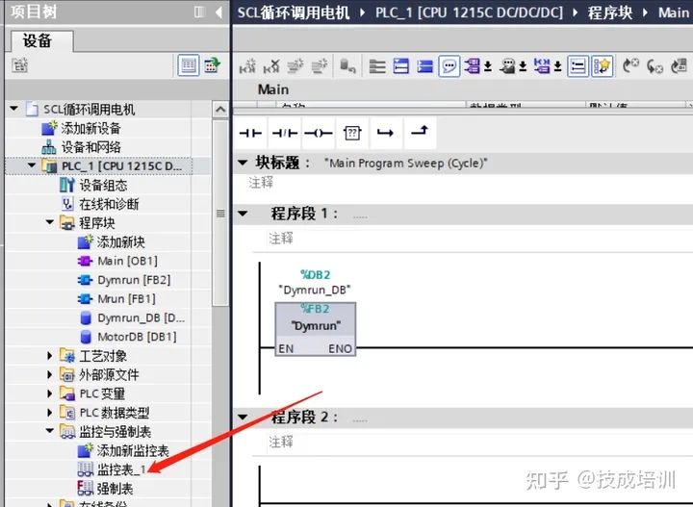The image size is (693, 507).
Task: Collapse 程序段 1 network
Action: click(243, 214)
